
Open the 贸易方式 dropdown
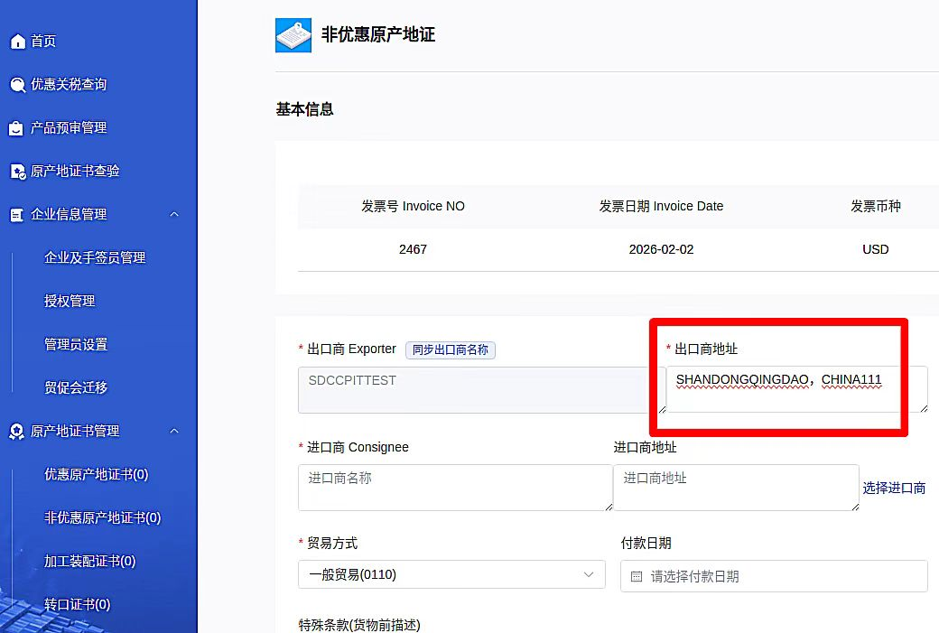point(451,574)
